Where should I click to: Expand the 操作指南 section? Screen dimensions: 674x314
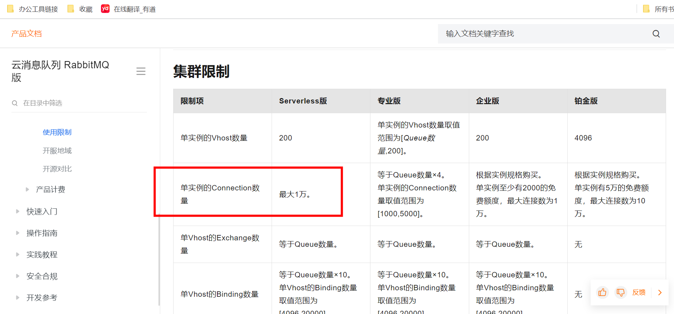click(18, 233)
